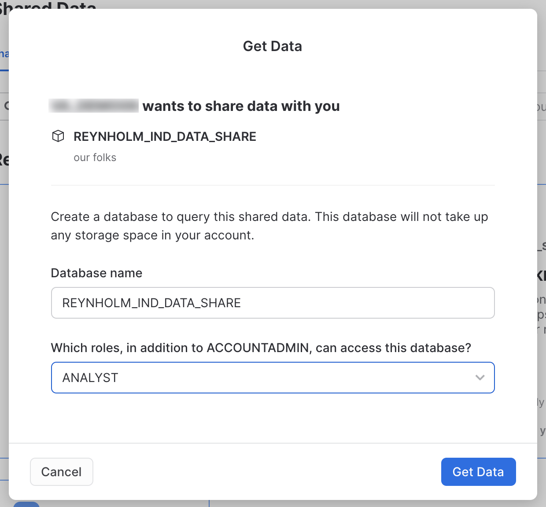Expand the roles dropdown chevron arrow

480,378
